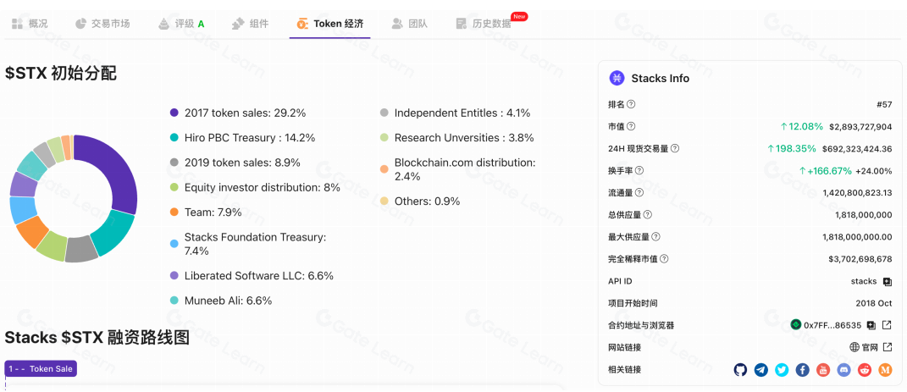
Task: Click the Twitter bird icon
Action: [x=782, y=370]
